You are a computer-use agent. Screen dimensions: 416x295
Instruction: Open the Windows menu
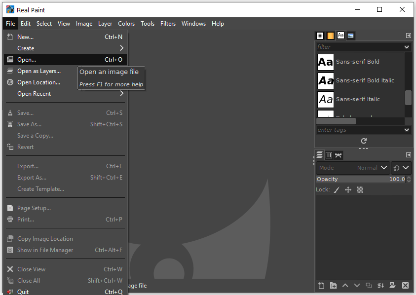coord(193,24)
